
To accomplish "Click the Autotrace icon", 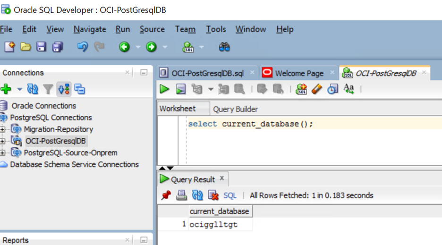I will click(x=223, y=89).
